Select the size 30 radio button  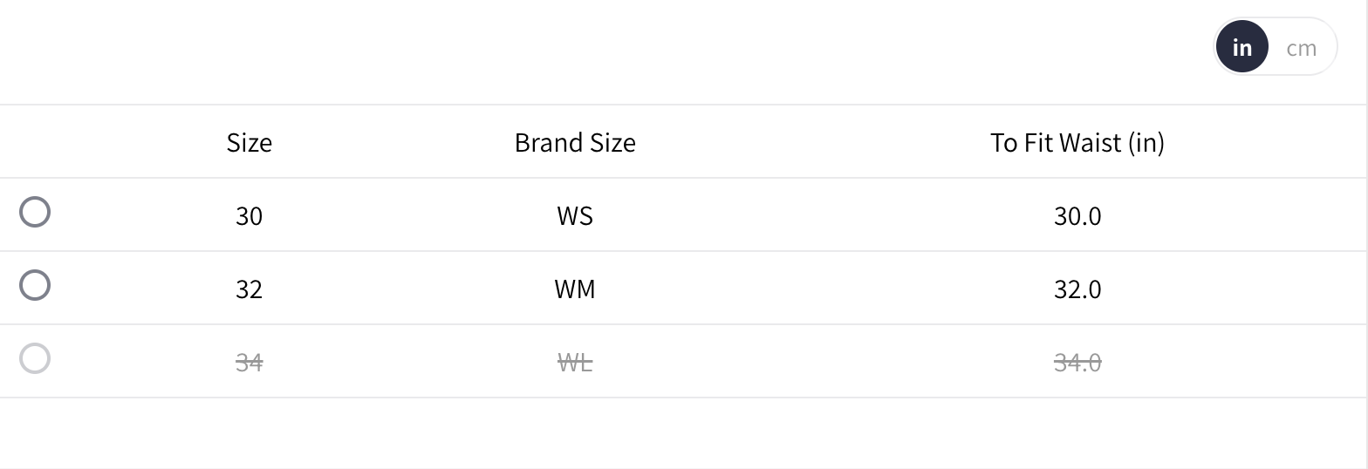click(x=35, y=213)
